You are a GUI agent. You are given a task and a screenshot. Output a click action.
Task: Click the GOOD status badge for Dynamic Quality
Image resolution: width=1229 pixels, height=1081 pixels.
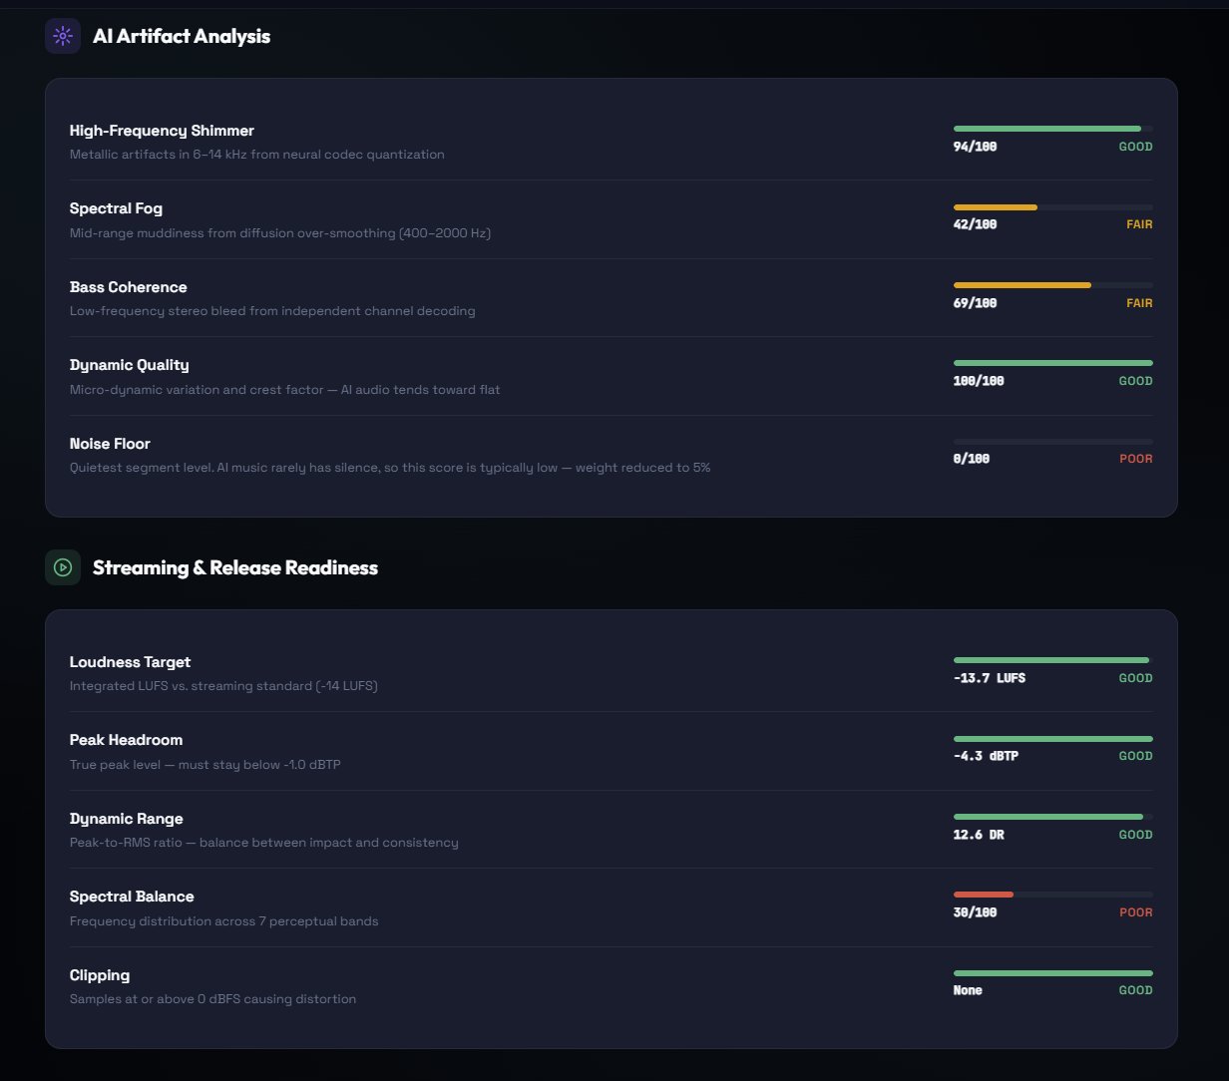point(1135,381)
